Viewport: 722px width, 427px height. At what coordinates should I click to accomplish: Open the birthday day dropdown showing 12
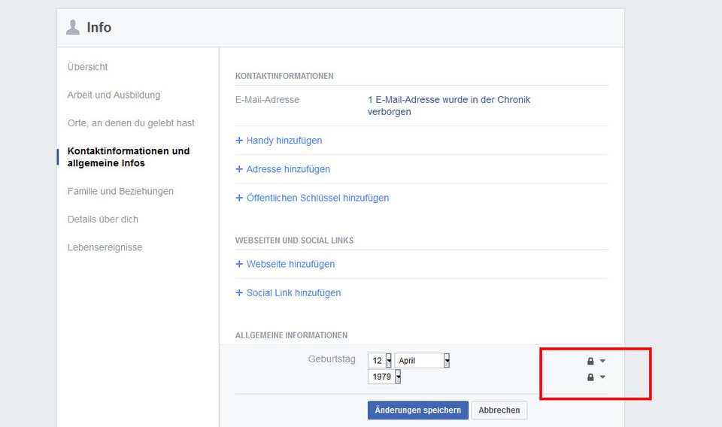pyautogui.click(x=380, y=360)
